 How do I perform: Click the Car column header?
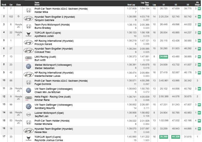(11, 5)
